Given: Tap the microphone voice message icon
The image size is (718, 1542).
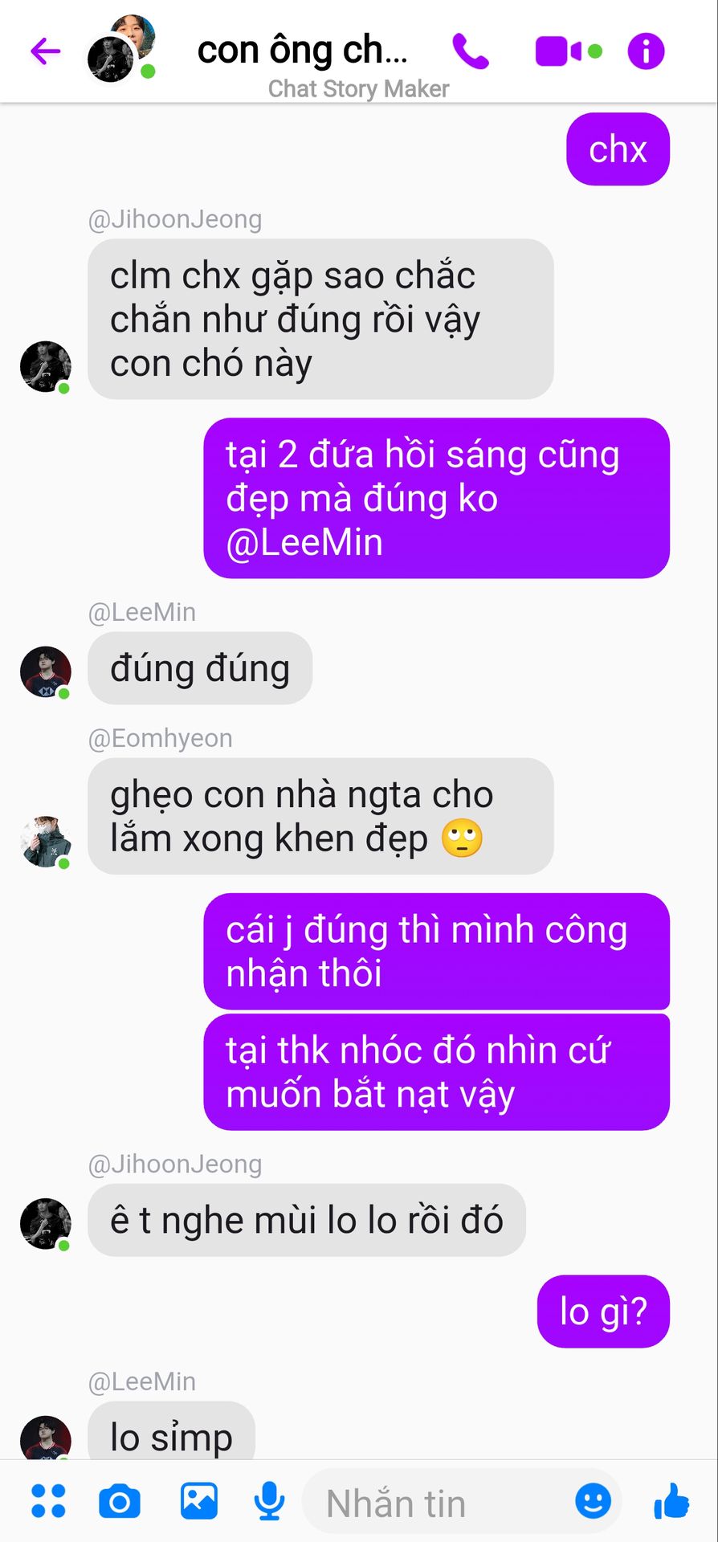Looking at the screenshot, I should (269, 1501).
